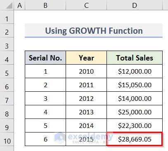
Task: Click the year 2011 cell
Action: pos(86,85)
